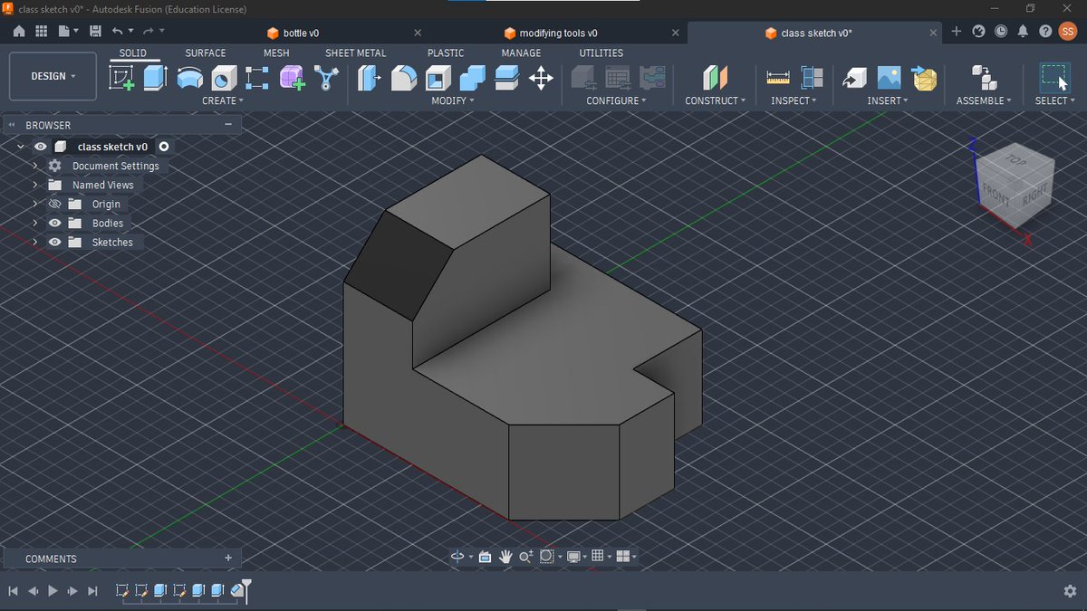Click the Derive icon in Create
The image size is (1087, 611).
(x=326, y=78)
